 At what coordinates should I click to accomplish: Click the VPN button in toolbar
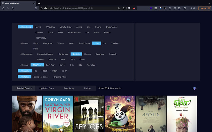pos(193,8)
